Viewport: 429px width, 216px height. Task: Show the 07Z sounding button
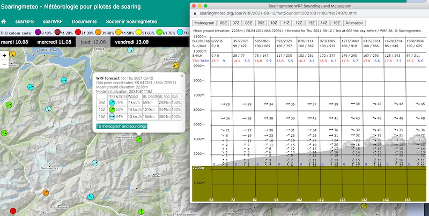(x=236, y=23)
